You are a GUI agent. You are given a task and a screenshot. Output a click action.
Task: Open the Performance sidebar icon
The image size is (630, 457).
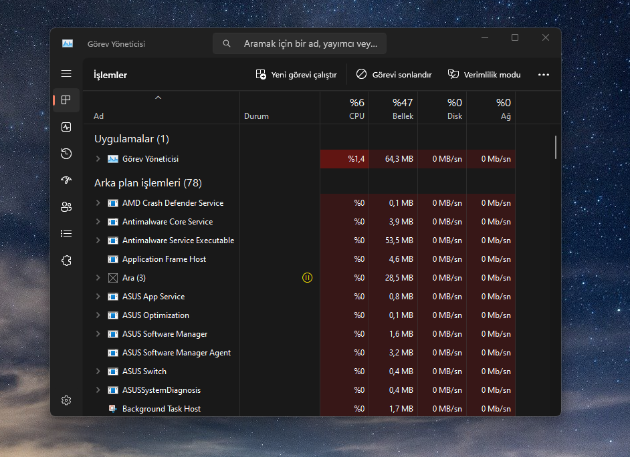click(x=66, y=127)
